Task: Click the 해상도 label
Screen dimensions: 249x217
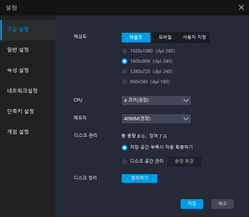Action: (80, 36)
